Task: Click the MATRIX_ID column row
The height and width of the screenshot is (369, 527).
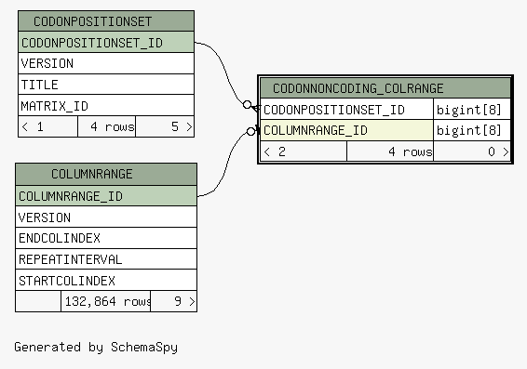Action: tap(106, 106)
